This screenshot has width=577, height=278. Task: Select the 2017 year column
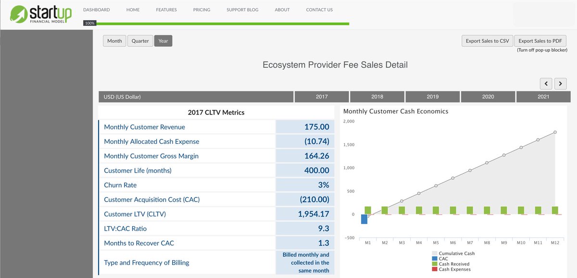pos(322,97)
